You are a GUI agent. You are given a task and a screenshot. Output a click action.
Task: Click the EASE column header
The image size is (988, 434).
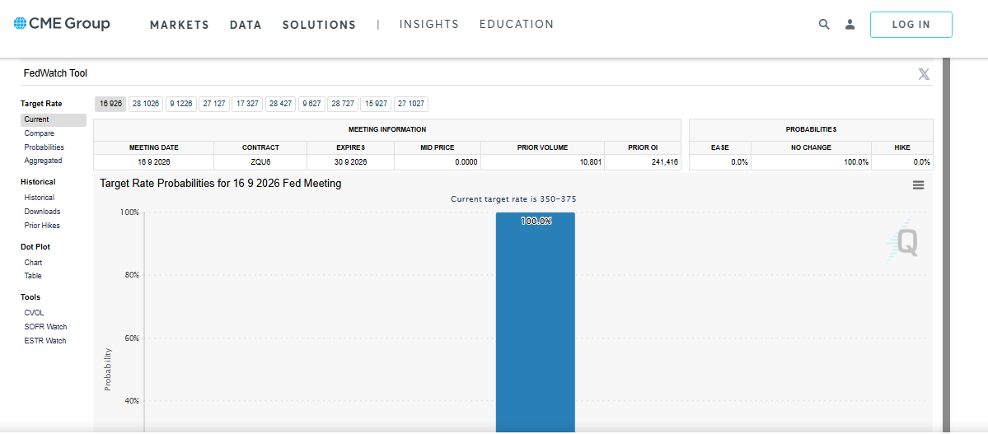[x=720, y=147]
